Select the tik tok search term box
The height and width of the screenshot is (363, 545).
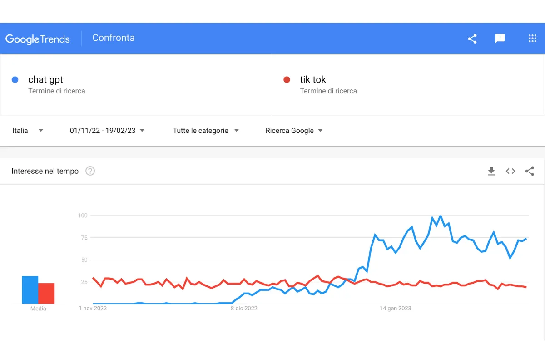tap(408, 84)
